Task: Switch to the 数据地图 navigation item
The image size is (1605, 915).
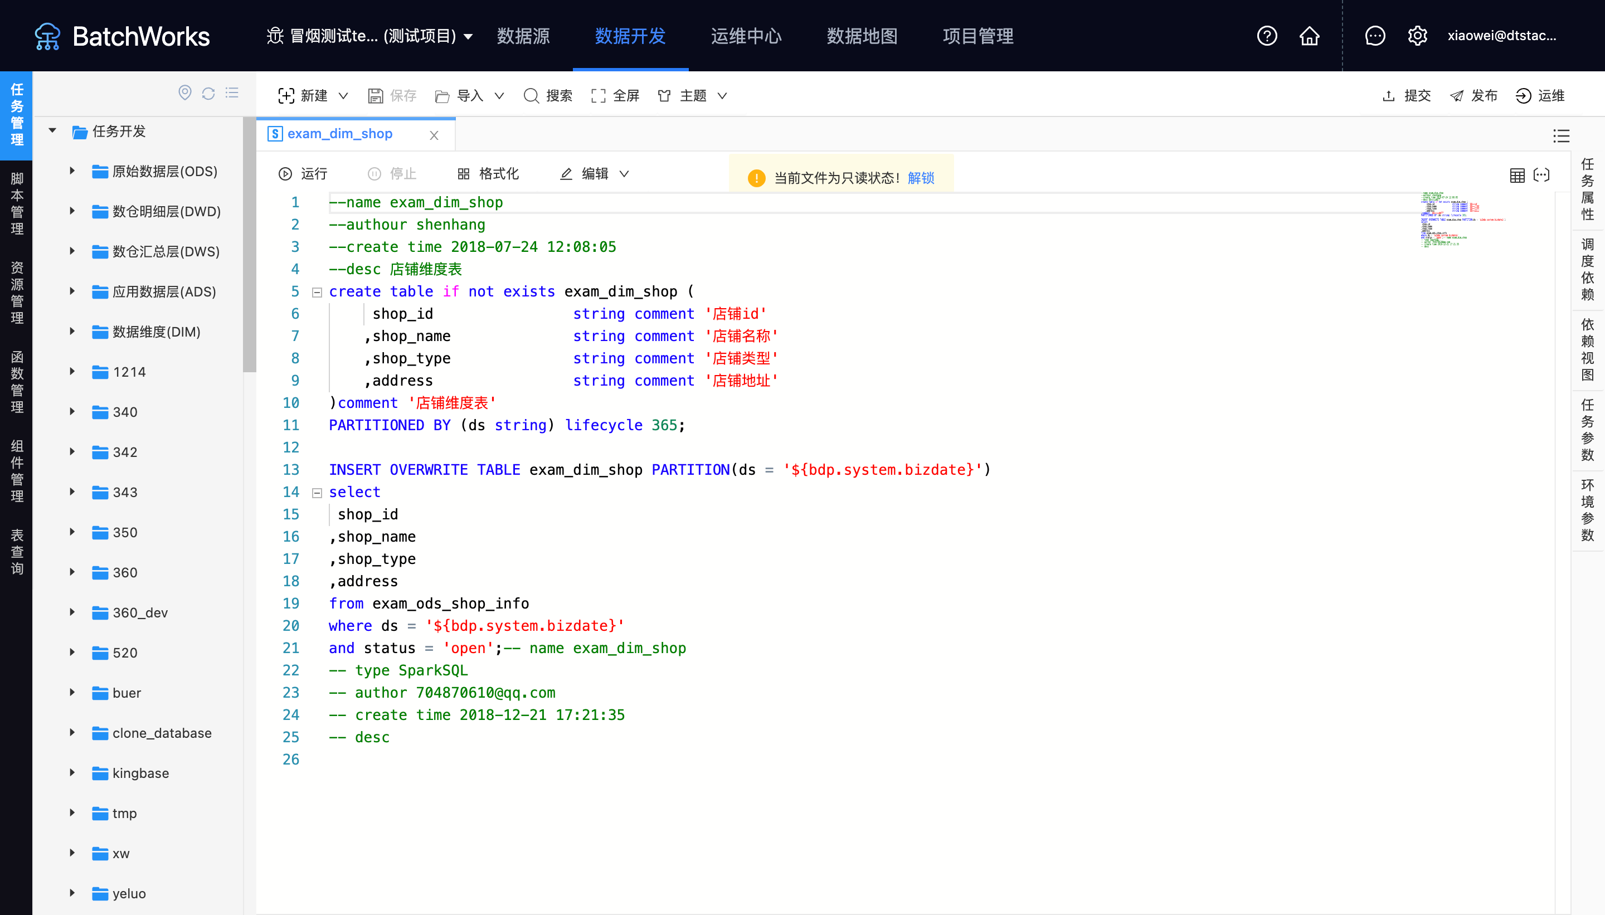Action: tap(861, 36)
